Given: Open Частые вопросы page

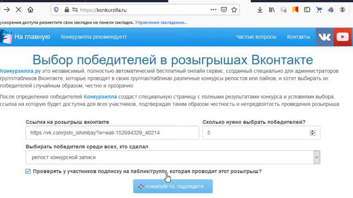Looking at the screenshot, I should point(256,37).
